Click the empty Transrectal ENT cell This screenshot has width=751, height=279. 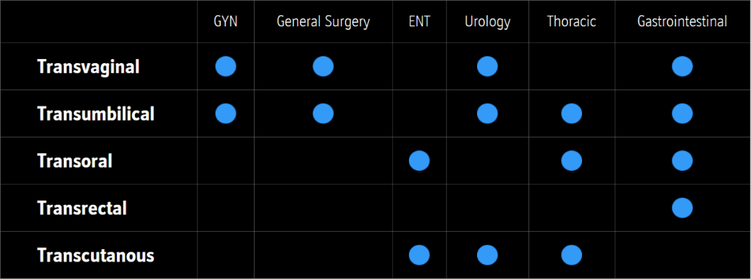tap(419, 208)
